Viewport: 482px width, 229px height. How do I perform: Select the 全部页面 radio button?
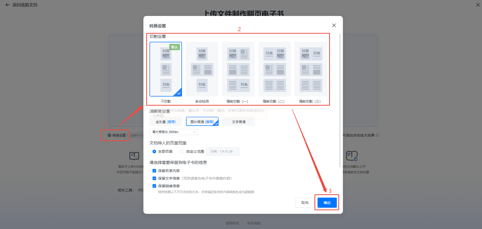[x=154, y=151]
